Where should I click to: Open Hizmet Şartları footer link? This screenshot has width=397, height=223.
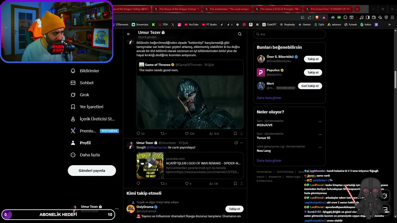[x=264, y=172]
